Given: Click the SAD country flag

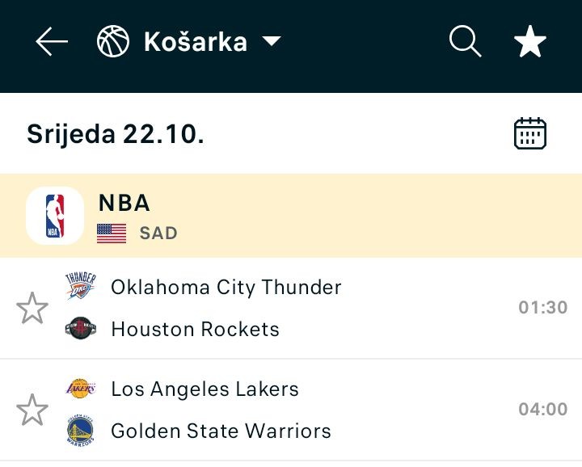Looking at the screenshot, I should (x=112, y=234).
